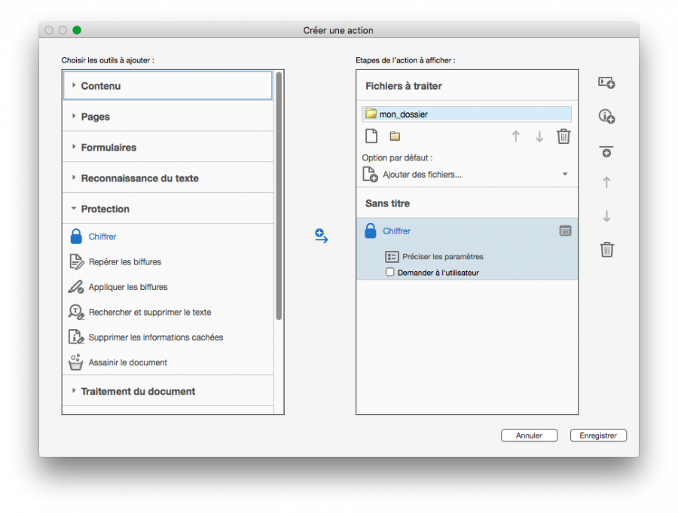This screenshot has height=513, width=678.
Task: Open the Ajouter des fichiers dropdown
Action: coord(565,175)
